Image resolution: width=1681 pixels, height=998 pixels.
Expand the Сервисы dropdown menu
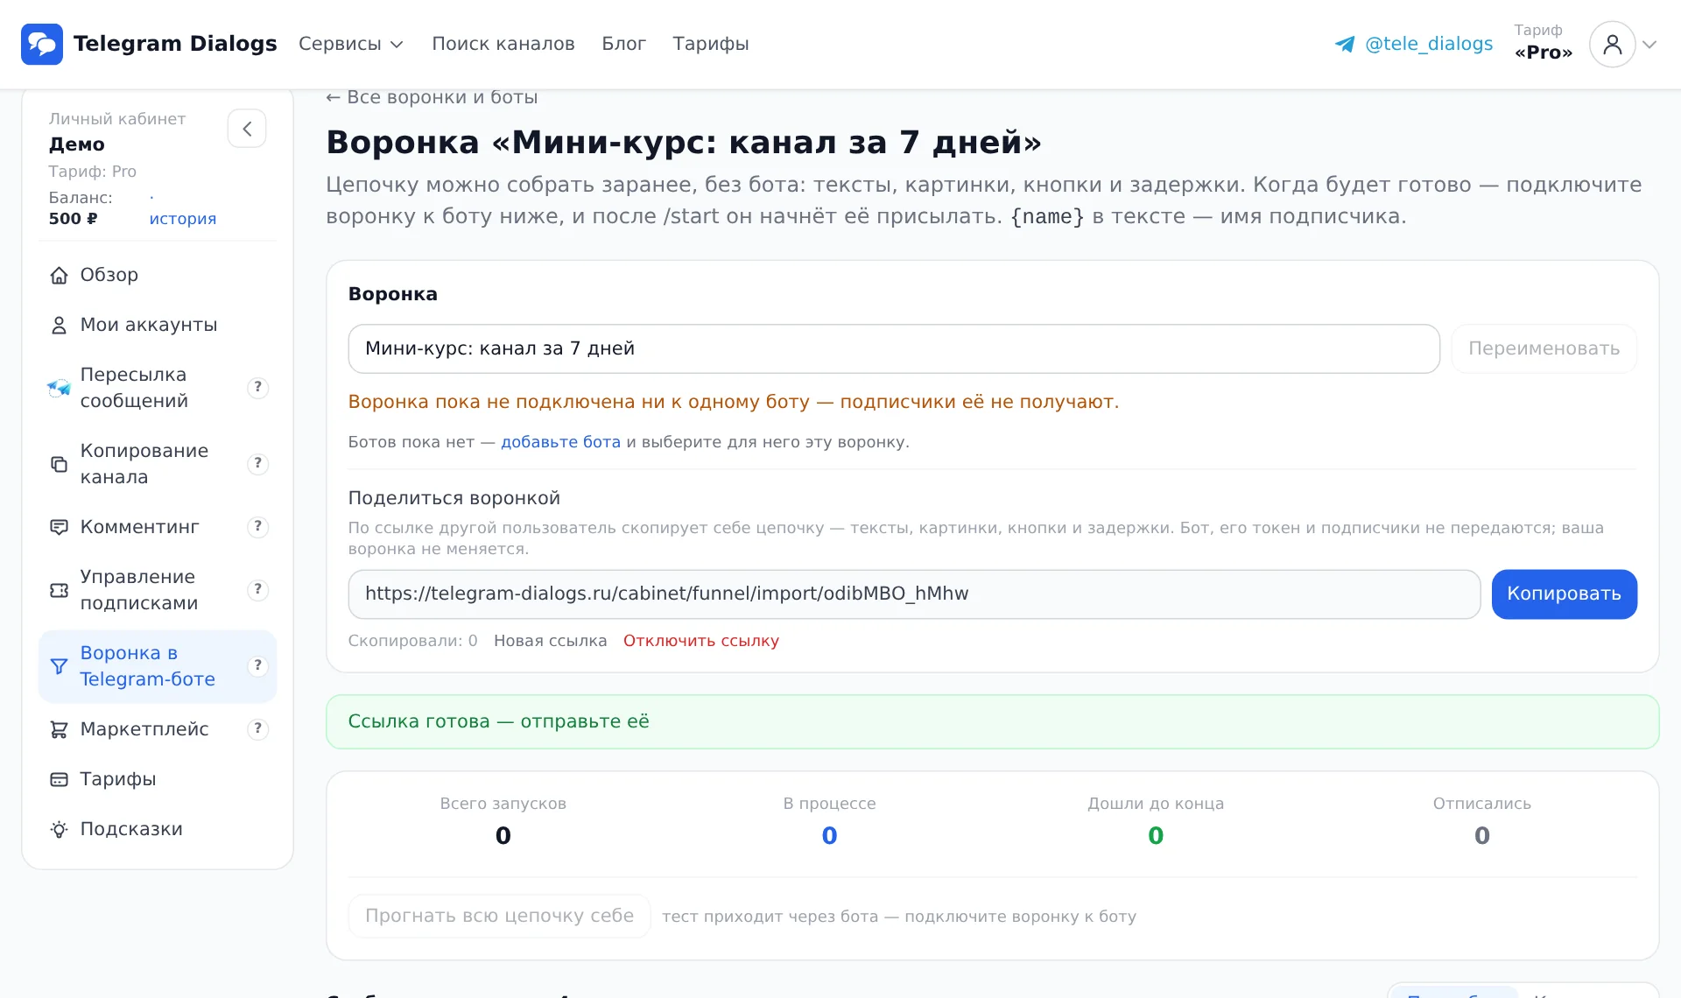[351, 44]
